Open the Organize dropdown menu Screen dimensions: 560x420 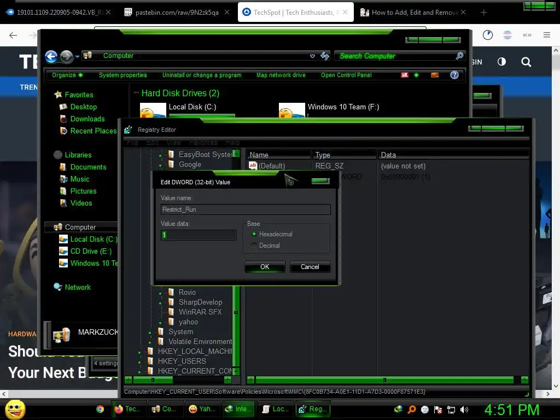(x=67, y=75)
